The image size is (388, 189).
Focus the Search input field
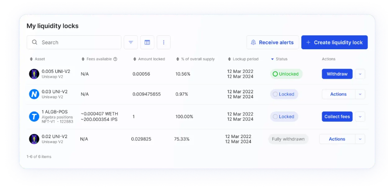coord(74,42)
